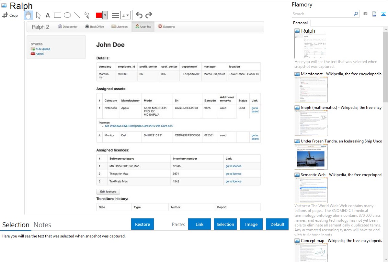Paste as Image button
This screenshot has height=262, width=388.
click(x=251, y=224)
